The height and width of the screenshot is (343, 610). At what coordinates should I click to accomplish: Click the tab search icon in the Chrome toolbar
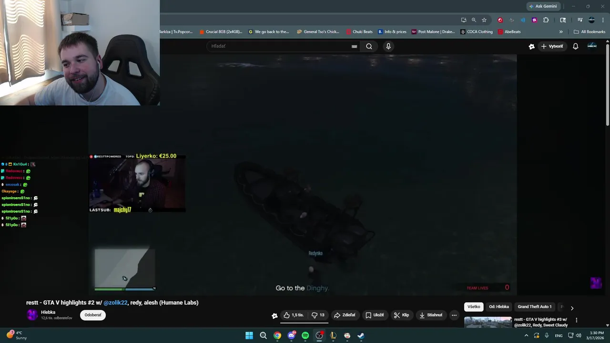pyautogui.click(x=563, y=20)
